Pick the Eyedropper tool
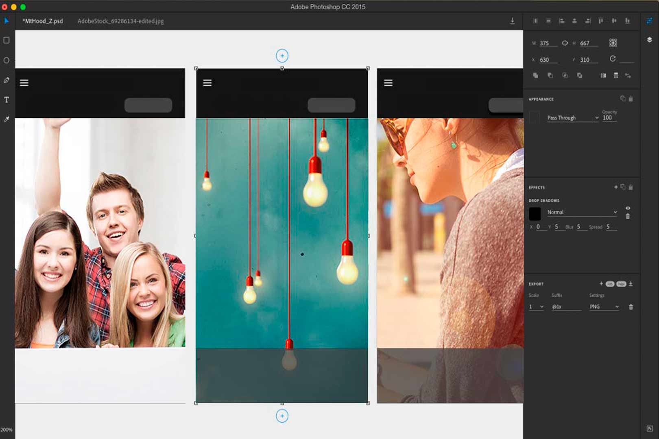This screenshot has width=659, height=439. (x=7, y=119)
